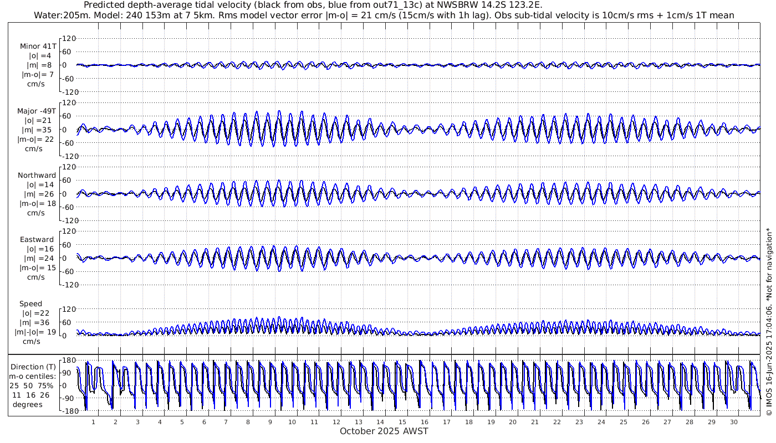Select the "Northward" panel label

click(x=37, y=176)
